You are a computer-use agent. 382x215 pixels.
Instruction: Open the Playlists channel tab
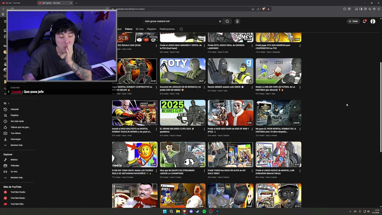click(152, 29)
